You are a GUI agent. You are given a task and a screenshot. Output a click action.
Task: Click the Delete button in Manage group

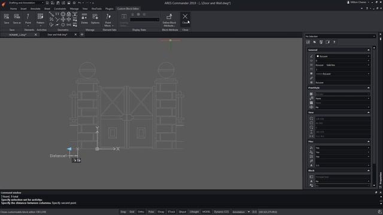[84, 19]
